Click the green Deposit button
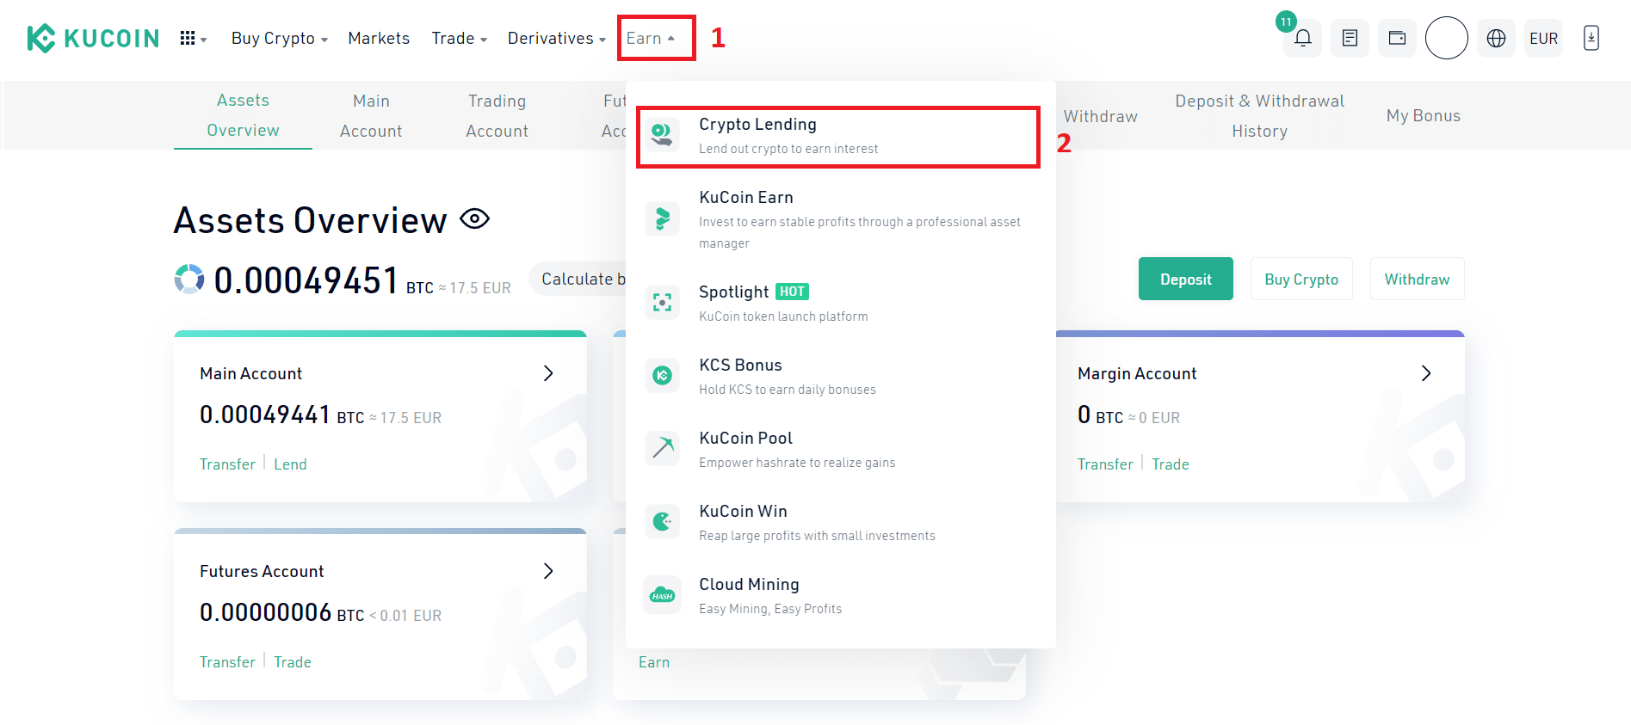1631x725 pixels. 1185,279
